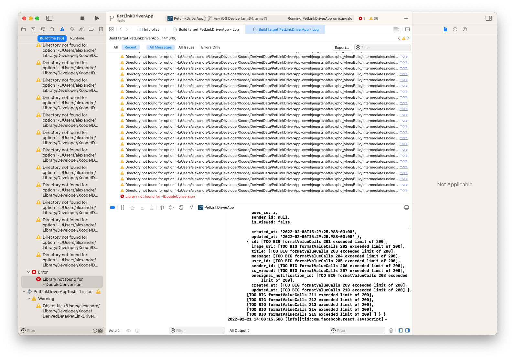Click the Export... button
Viewport: 515px width, 359px height.
point(342,48)
